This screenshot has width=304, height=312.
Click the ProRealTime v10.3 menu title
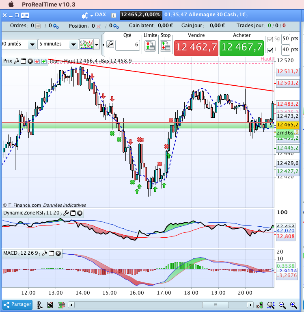tap(49, 4)
